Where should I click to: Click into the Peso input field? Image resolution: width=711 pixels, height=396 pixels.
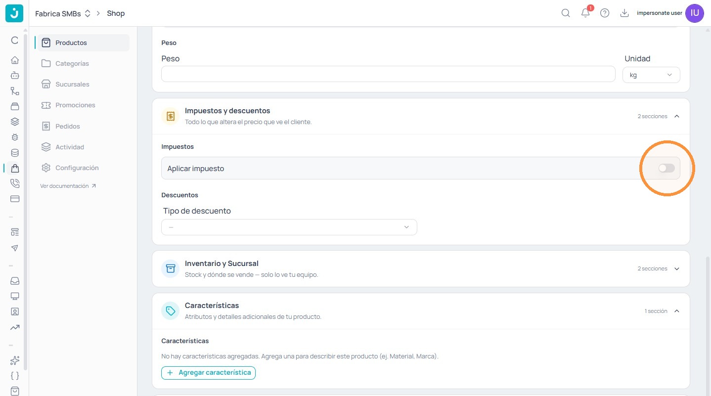[x=388, y=74]
